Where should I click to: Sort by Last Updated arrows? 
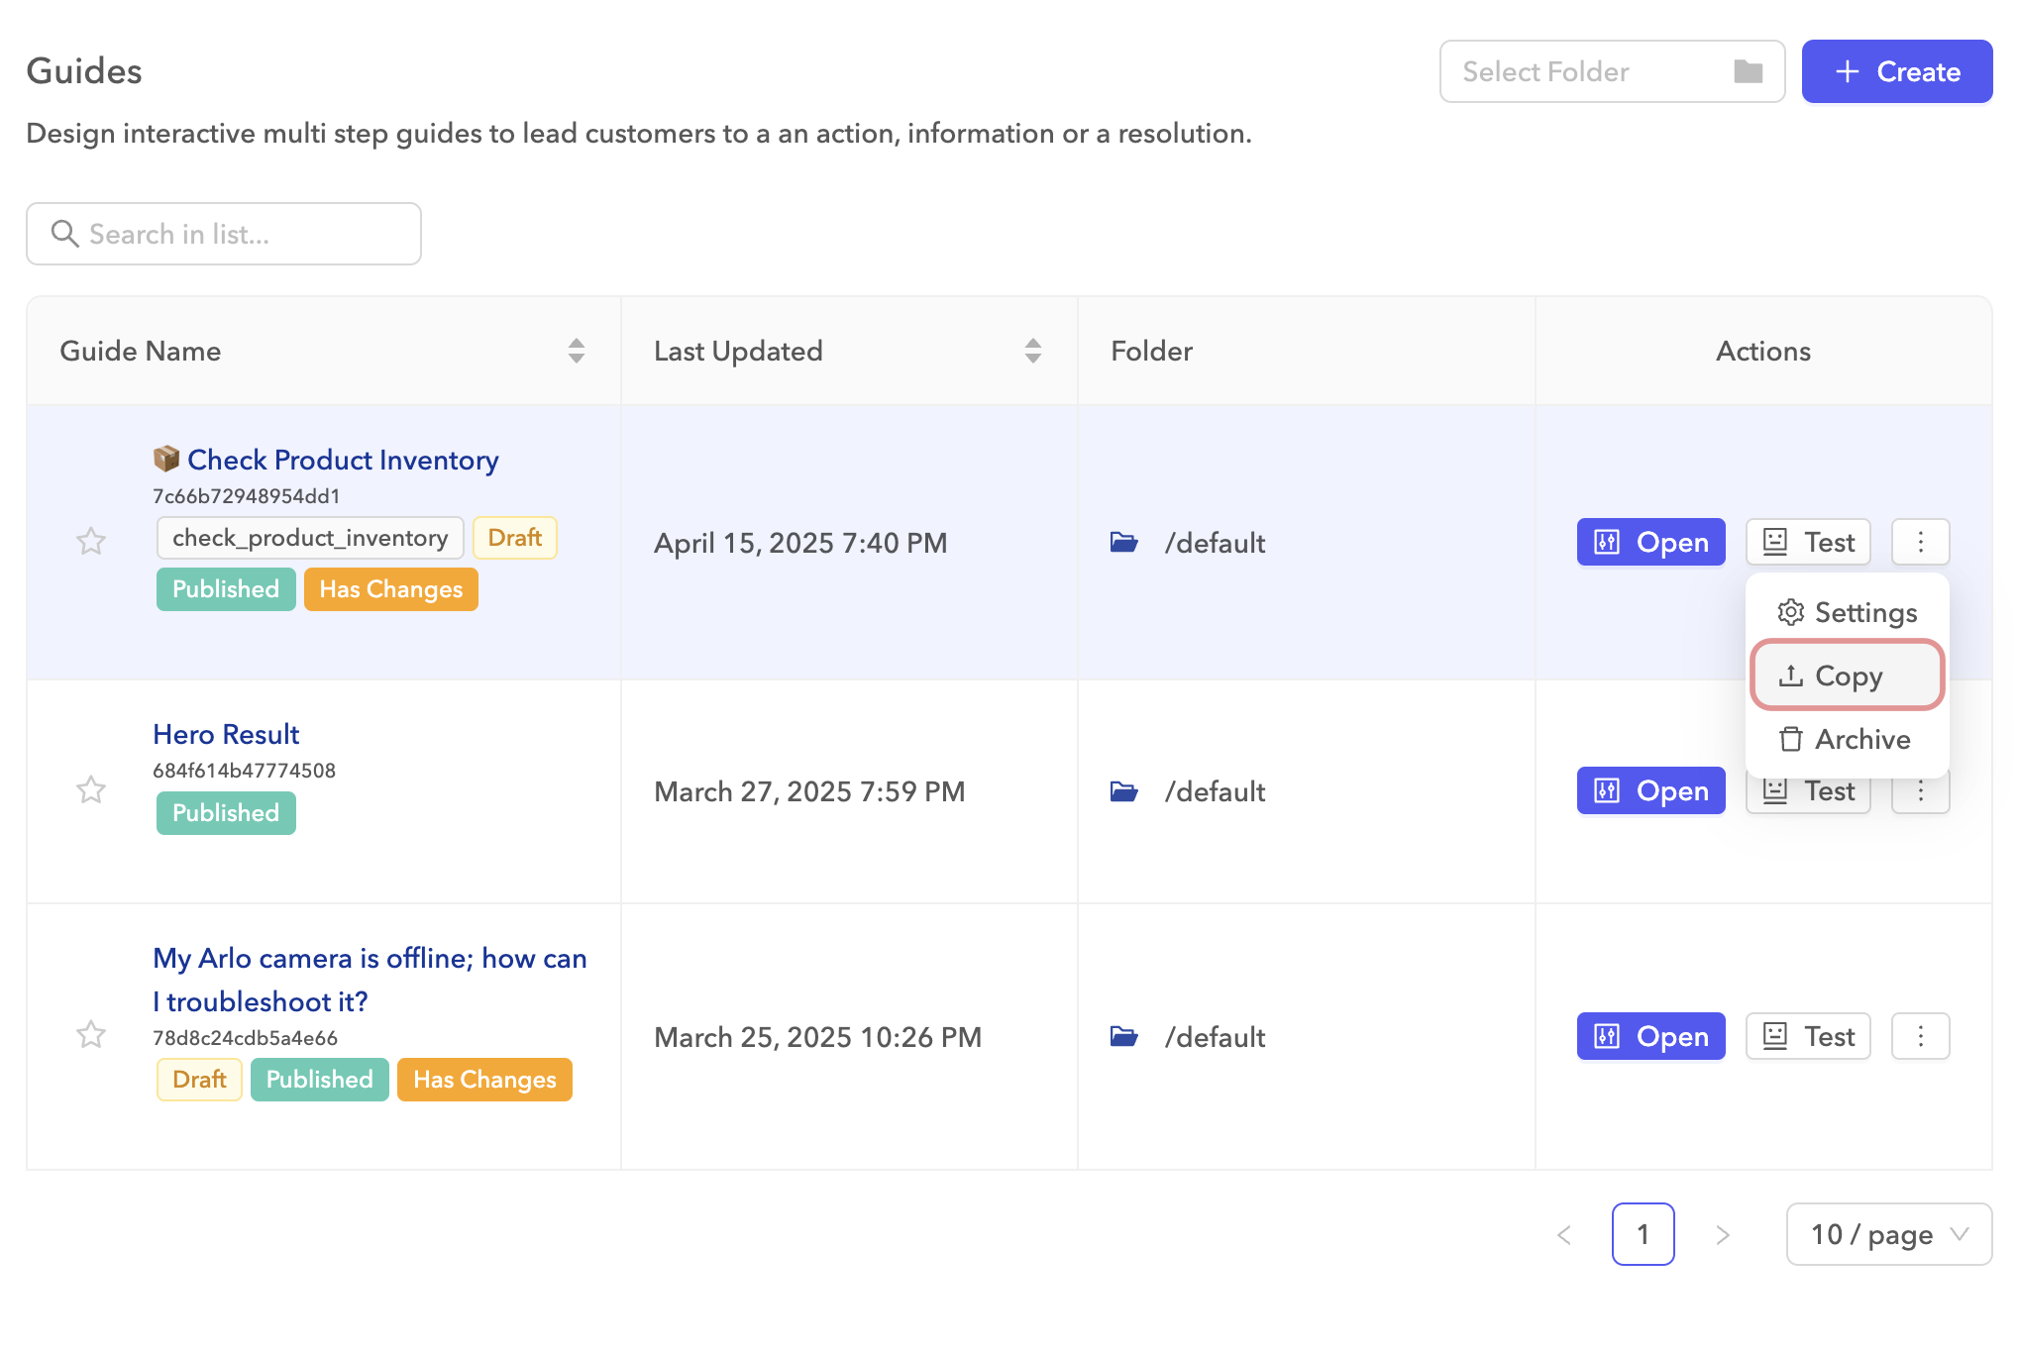(1032, 351)
